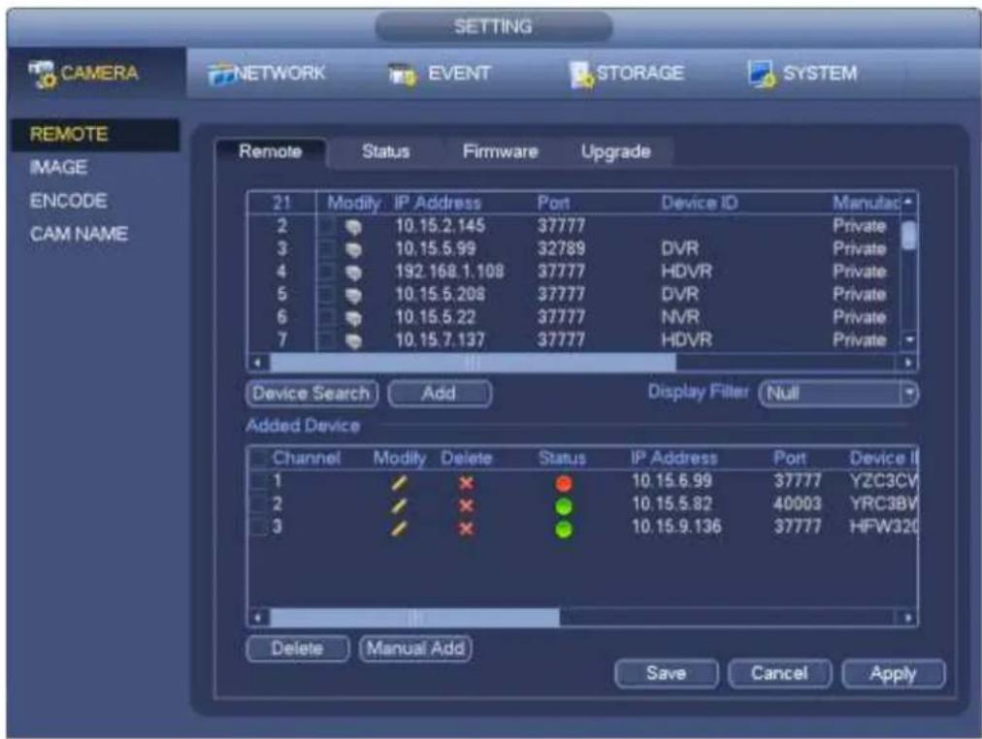Select CAM NAME in the left sidebar

pyautogui.click(x=79, y=234)
